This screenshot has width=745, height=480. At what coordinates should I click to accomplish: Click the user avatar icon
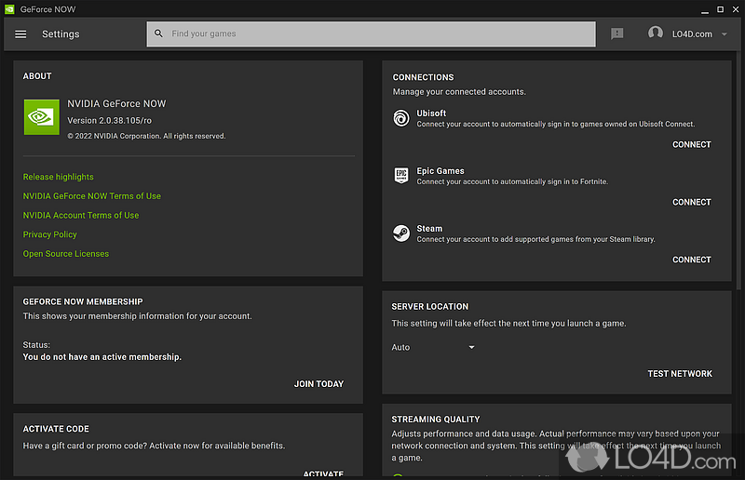pyautogui.click(x=656, y=33)
